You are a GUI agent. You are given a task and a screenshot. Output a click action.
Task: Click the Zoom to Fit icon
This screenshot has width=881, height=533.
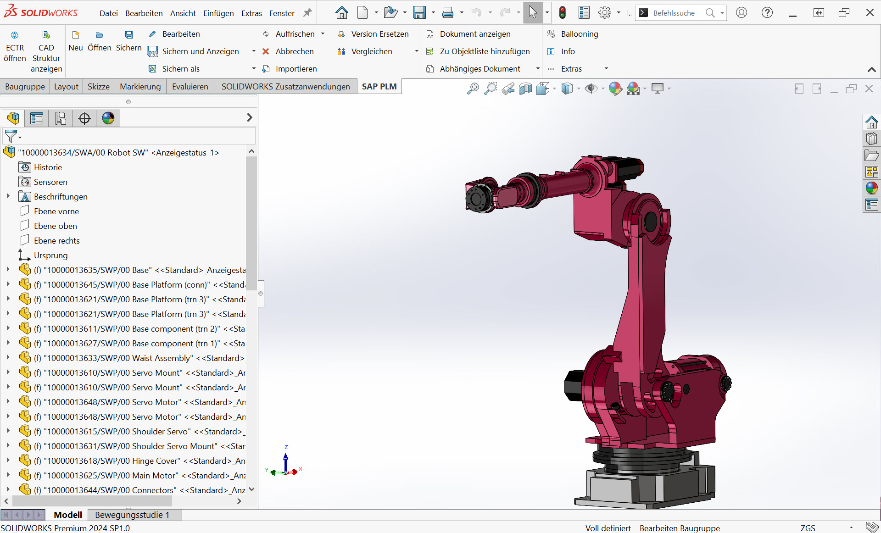pos(473,89)
